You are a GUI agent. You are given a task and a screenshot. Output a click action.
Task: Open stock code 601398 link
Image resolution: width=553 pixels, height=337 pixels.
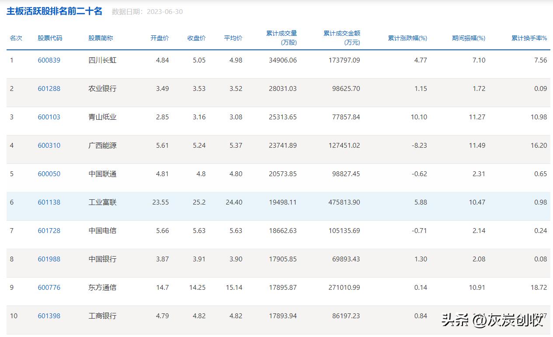(49, 316)
